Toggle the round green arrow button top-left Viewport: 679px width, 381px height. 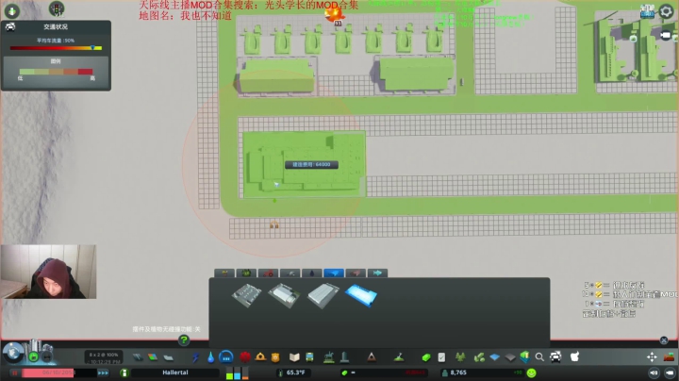point(11,10)
